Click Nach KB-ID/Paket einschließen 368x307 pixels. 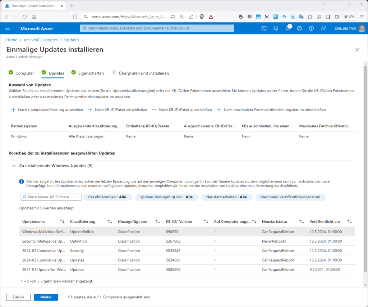coord(118,110)
